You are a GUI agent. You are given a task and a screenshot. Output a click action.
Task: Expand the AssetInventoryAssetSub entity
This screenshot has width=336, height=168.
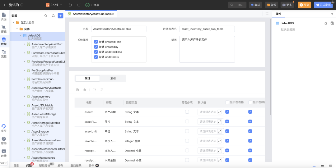[x=25, y=44]
